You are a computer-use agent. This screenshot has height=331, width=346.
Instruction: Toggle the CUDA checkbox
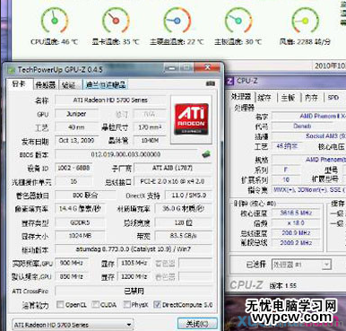coord(95,304)
